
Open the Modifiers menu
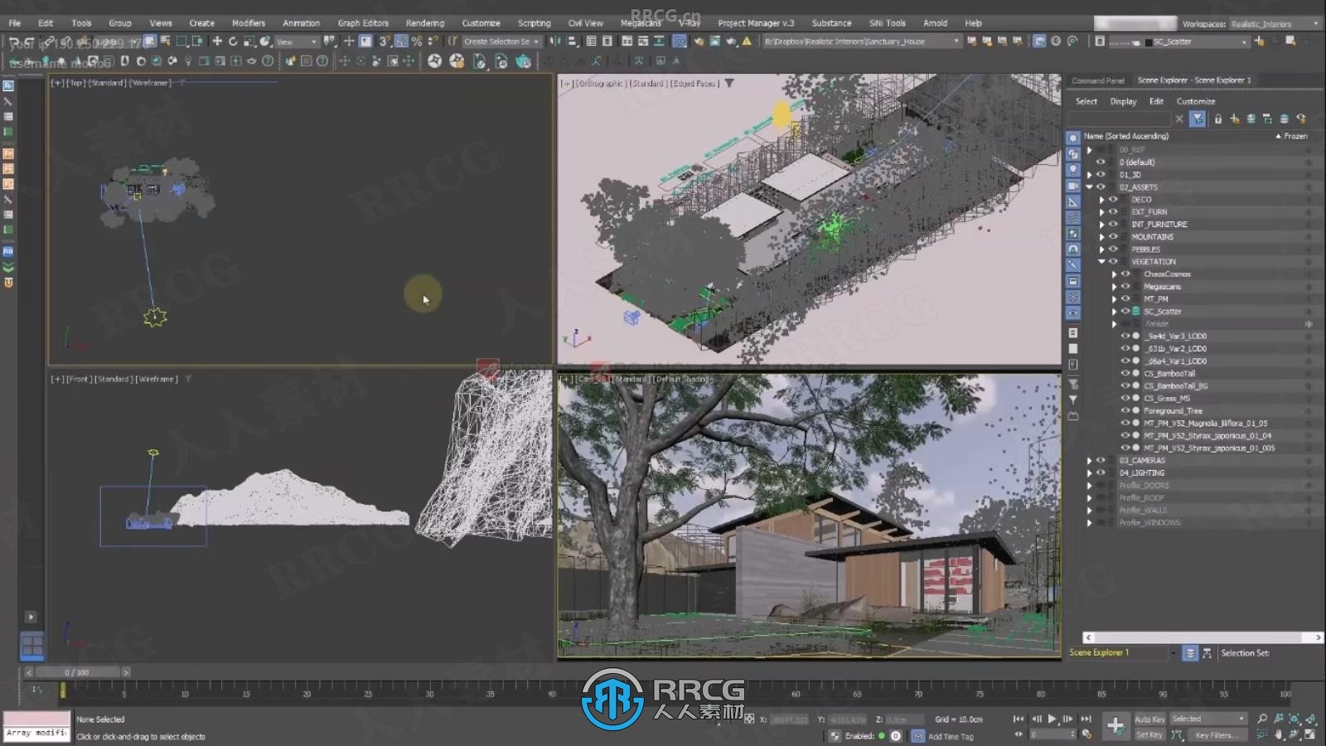249,23
